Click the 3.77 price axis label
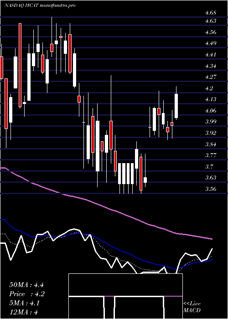 (x=210, y=155)
